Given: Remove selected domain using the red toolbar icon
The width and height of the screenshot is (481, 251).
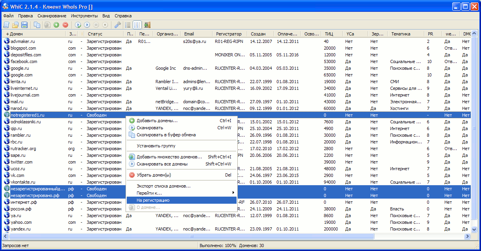Looking at the screenshot, I should coord(66,24).
